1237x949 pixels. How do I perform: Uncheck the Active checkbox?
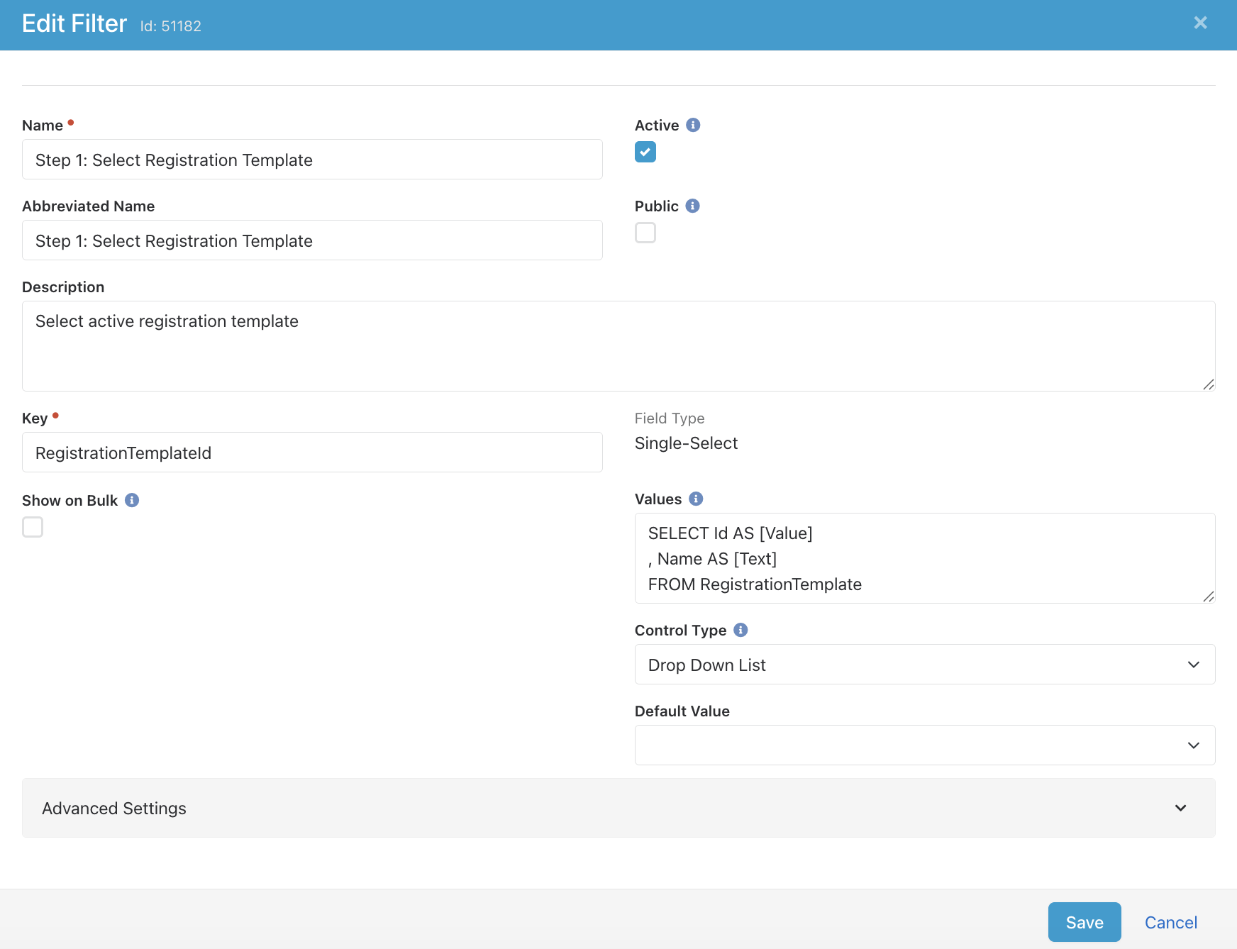[645, 152]
